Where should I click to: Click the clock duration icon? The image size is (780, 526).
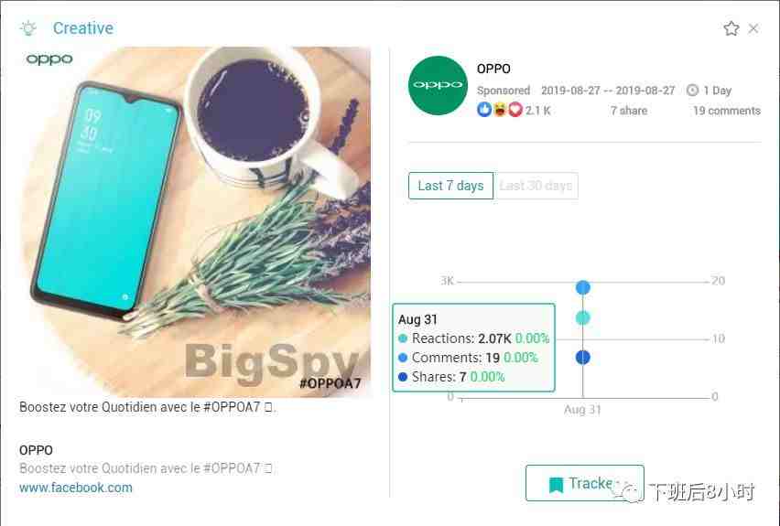pos(692,90)
